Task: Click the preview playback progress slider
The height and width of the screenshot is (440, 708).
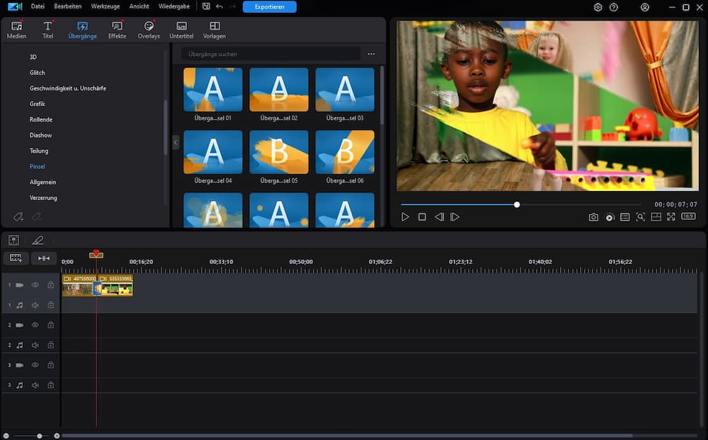Action: 517,204
